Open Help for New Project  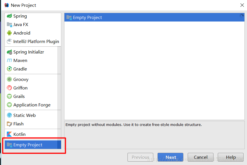(231, 157)
